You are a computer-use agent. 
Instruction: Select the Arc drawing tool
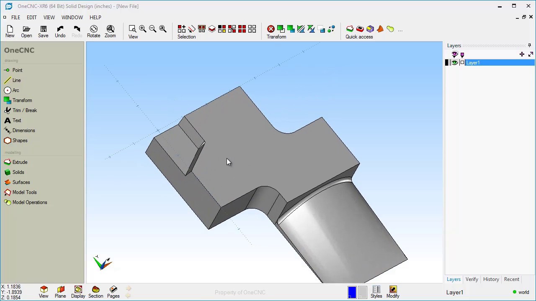coord(12,90)
